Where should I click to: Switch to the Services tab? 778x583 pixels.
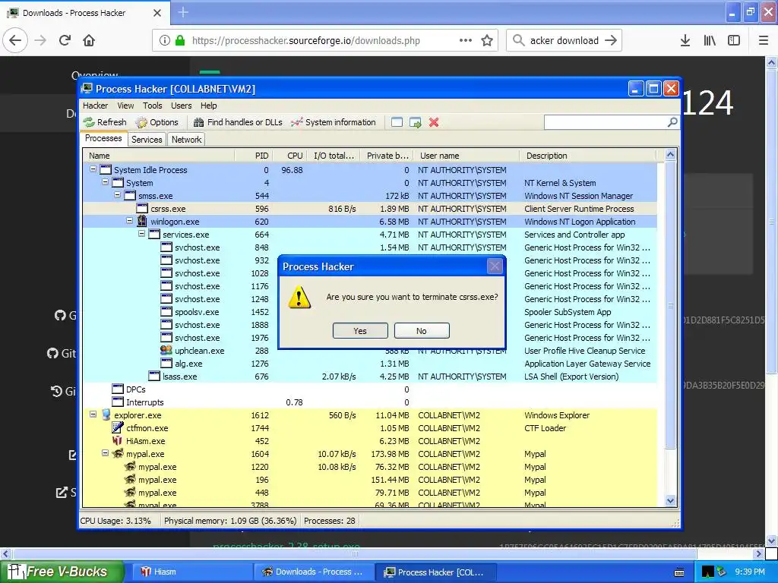tap(147, 140)
